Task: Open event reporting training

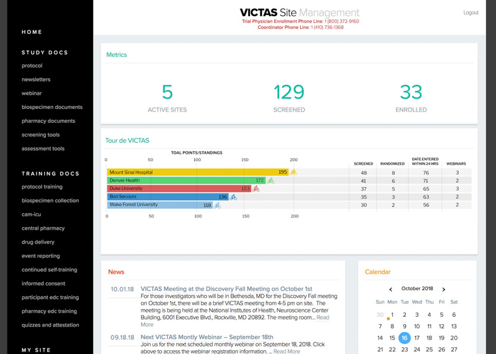Action: pos(41,256)
